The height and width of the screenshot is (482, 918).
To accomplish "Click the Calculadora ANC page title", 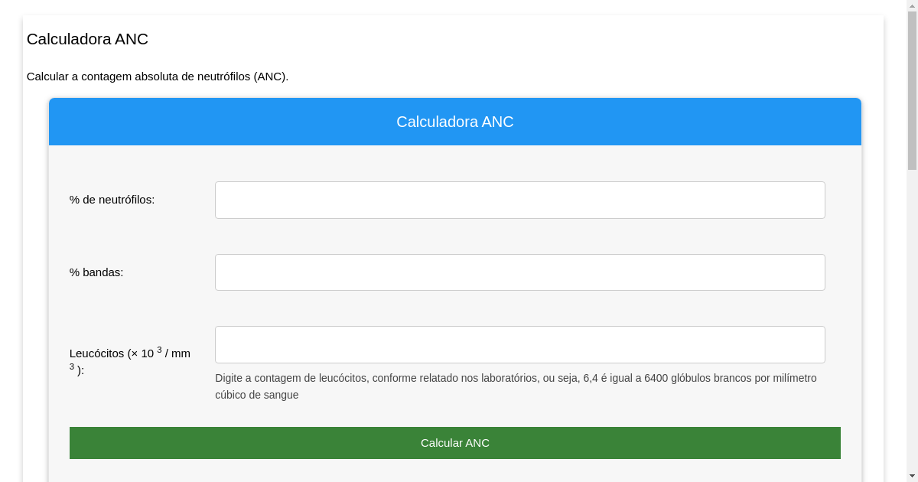I will (x=86, y=39).
